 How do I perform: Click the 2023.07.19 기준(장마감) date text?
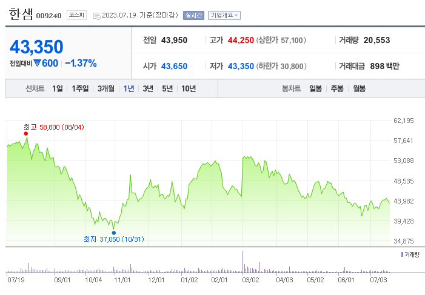140,15
